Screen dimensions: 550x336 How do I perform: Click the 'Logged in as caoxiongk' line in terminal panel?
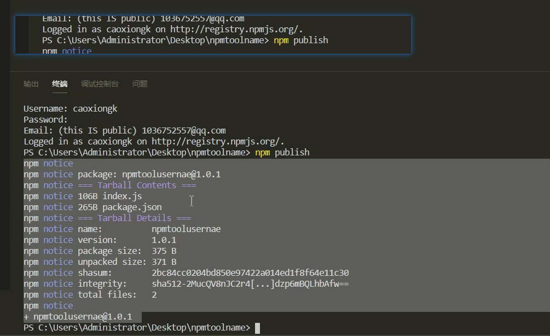[x=154, y=141]
